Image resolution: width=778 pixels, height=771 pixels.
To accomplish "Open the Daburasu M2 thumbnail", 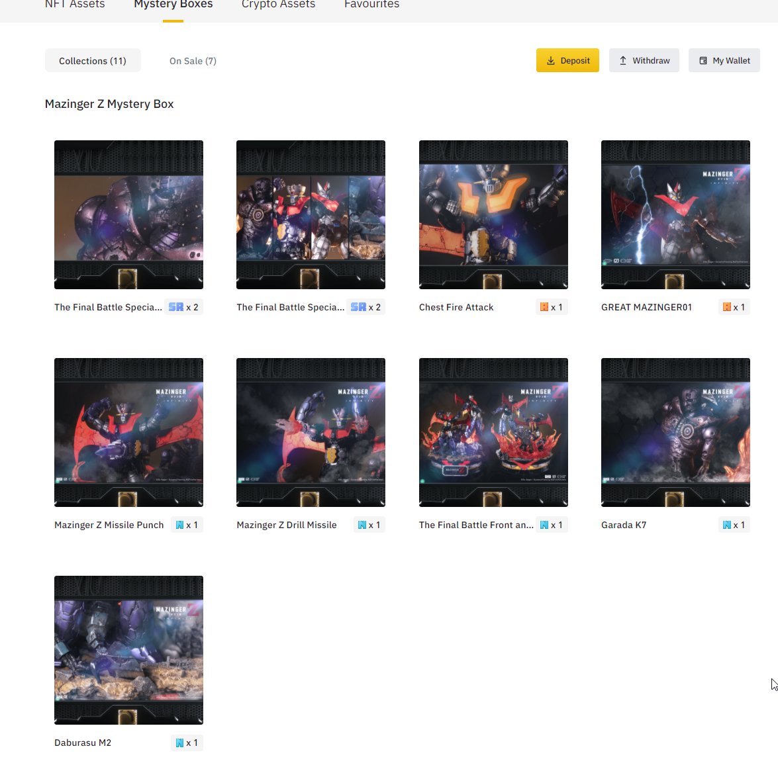I will point(128,650).
